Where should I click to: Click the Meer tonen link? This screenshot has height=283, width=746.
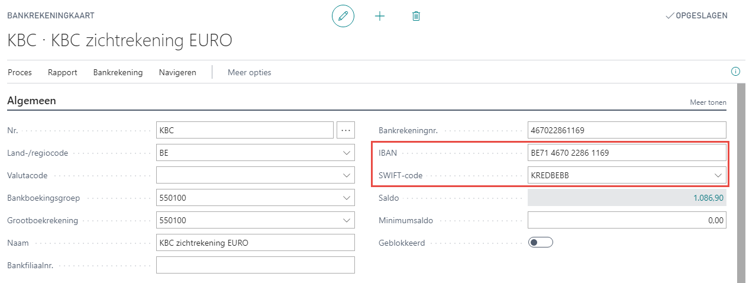point(708,102)
